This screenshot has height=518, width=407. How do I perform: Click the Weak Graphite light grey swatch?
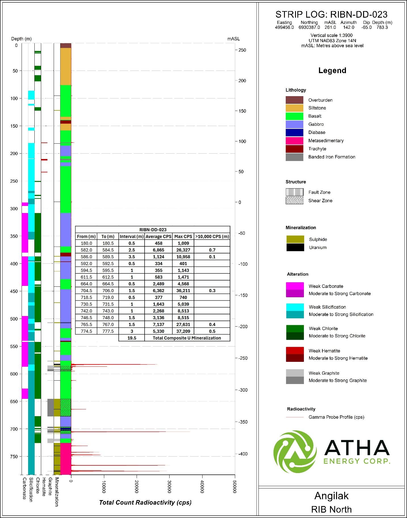coord(295,373)
